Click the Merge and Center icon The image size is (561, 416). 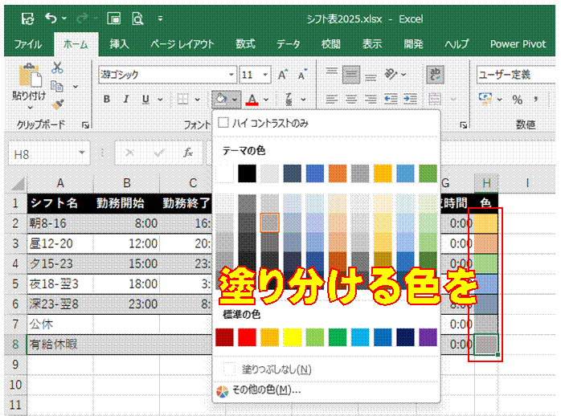(435, 99)
